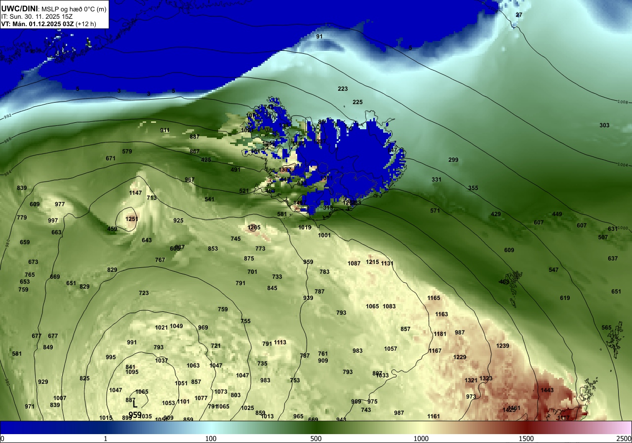Click the 27 height value
This screenshot has width=632, height=443.
pyautogui.click(x=519, y=15)
